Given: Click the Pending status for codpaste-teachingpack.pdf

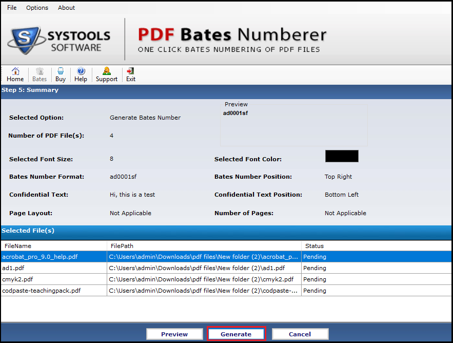Looking at the screenshot, I should [x=314, y=290].
